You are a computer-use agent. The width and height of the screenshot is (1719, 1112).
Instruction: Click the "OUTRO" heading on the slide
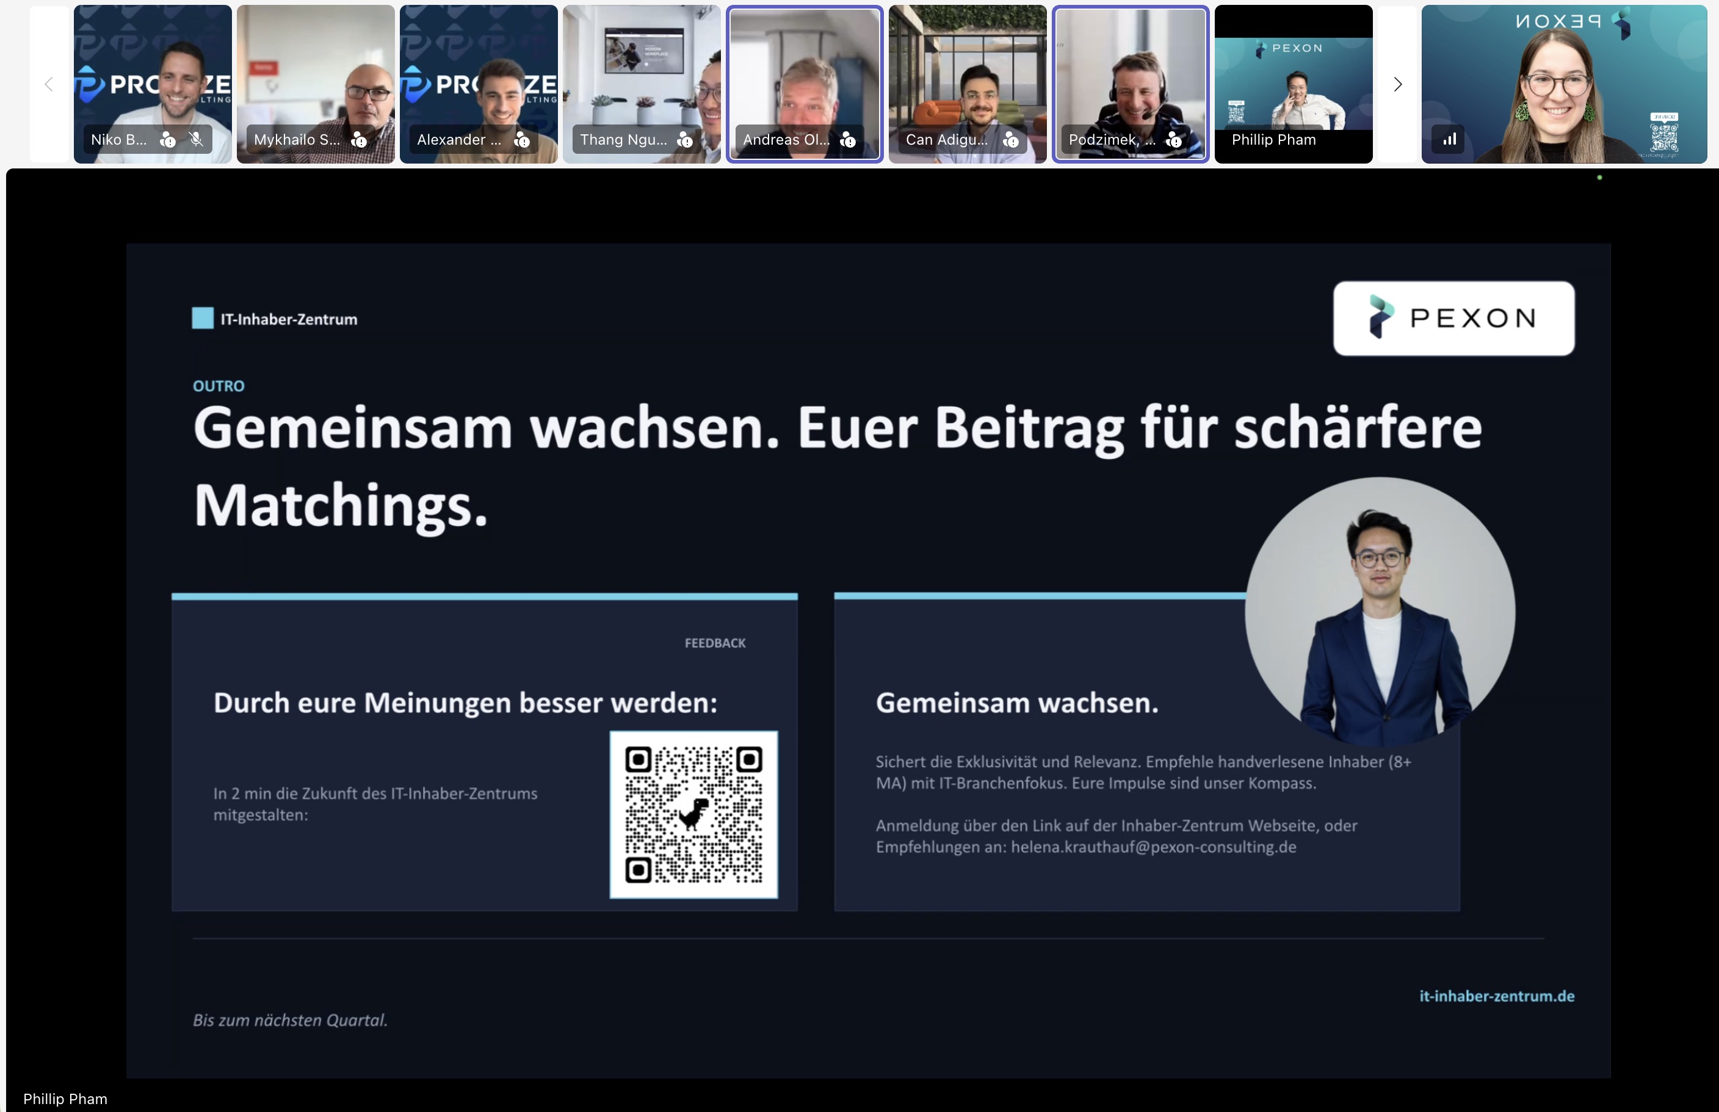click(x=219, y=386)
